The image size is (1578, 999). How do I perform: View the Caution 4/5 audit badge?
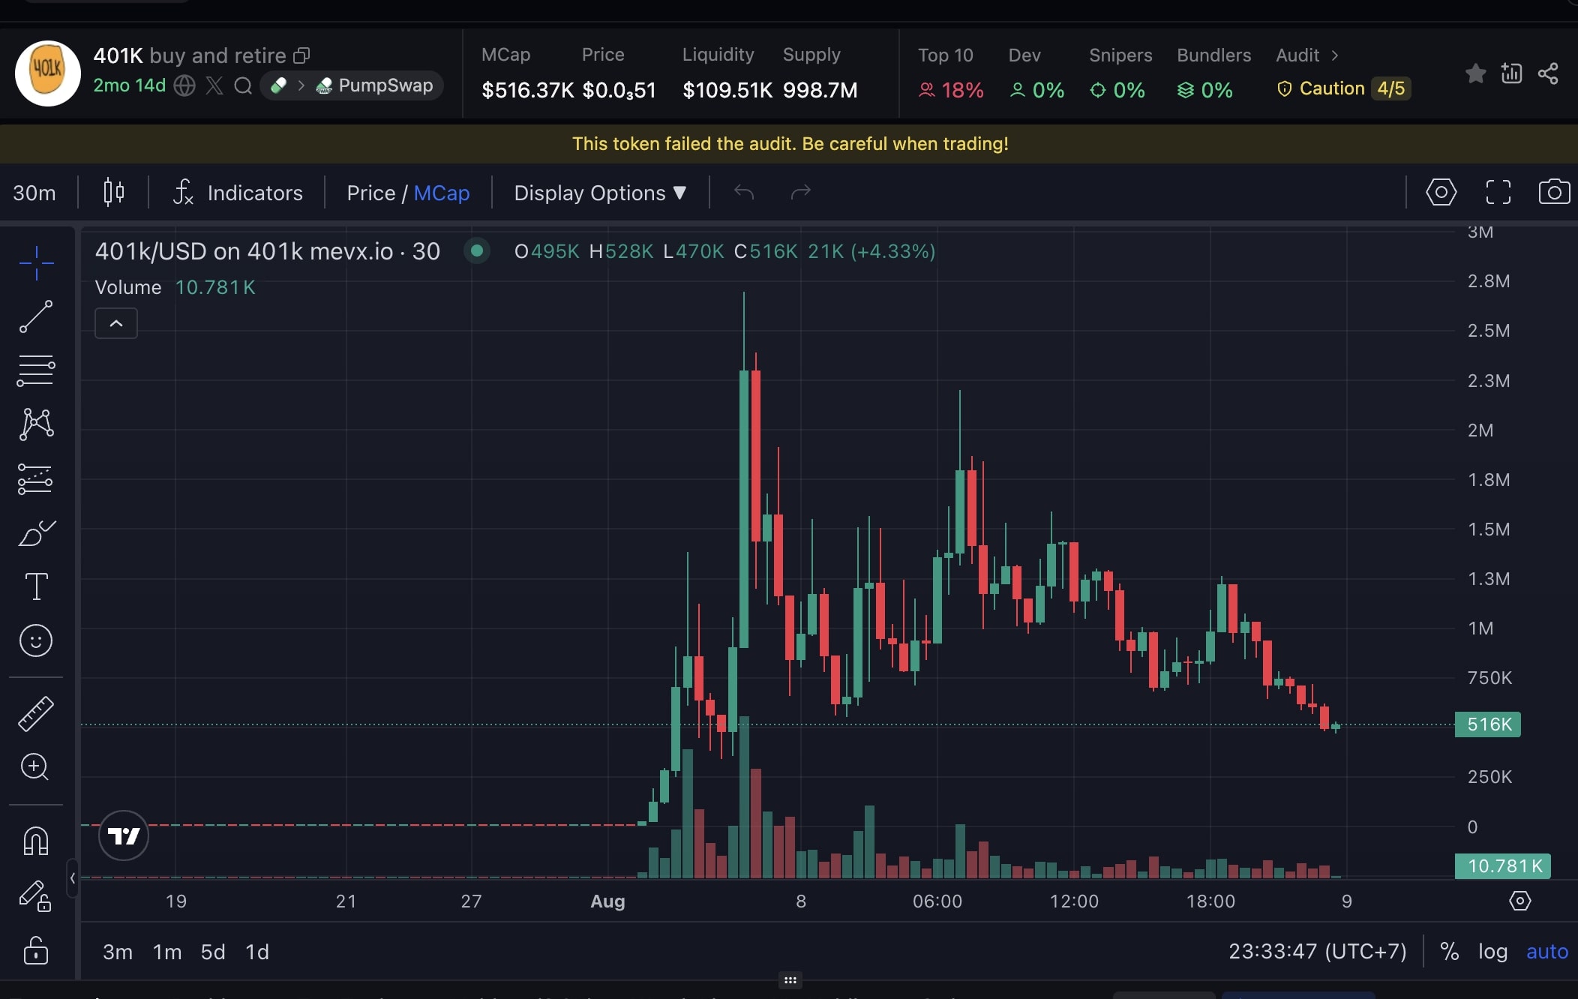click(1343, 88)
